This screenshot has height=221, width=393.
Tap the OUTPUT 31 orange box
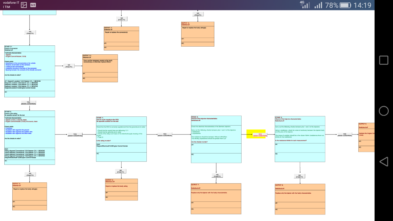100,68
